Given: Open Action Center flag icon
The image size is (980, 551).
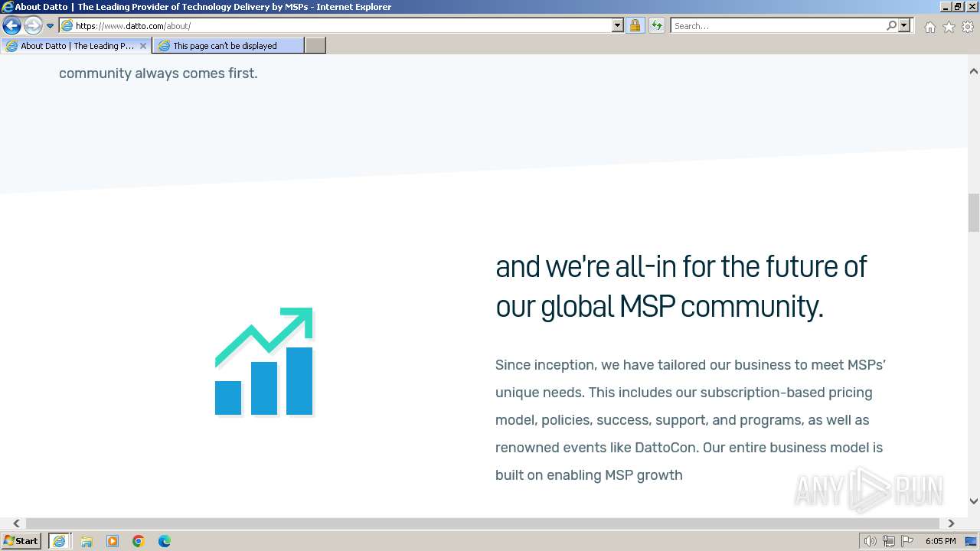Looking at the screenshot, I should [x=907, y=541].
